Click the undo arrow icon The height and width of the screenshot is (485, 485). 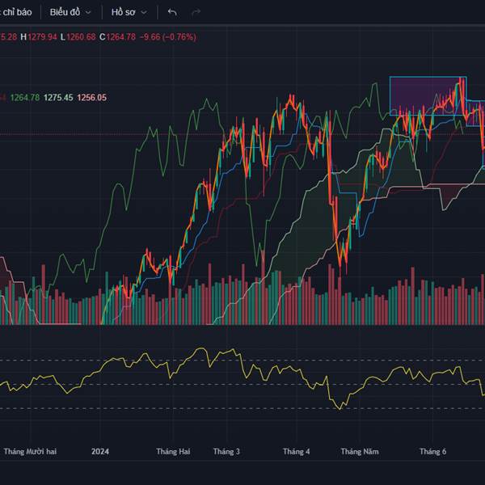click(x=171, y=12)
